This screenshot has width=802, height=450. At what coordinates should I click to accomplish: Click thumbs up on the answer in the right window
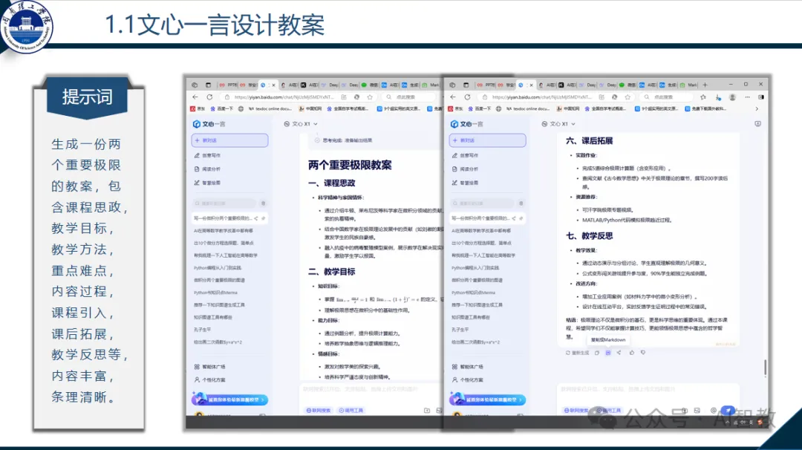tap(632, 352)
